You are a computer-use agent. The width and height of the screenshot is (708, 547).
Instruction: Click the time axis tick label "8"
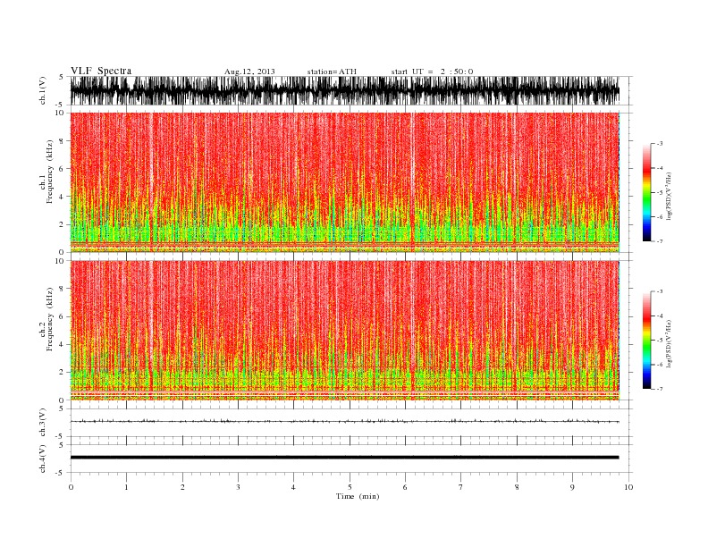[517, 487]
